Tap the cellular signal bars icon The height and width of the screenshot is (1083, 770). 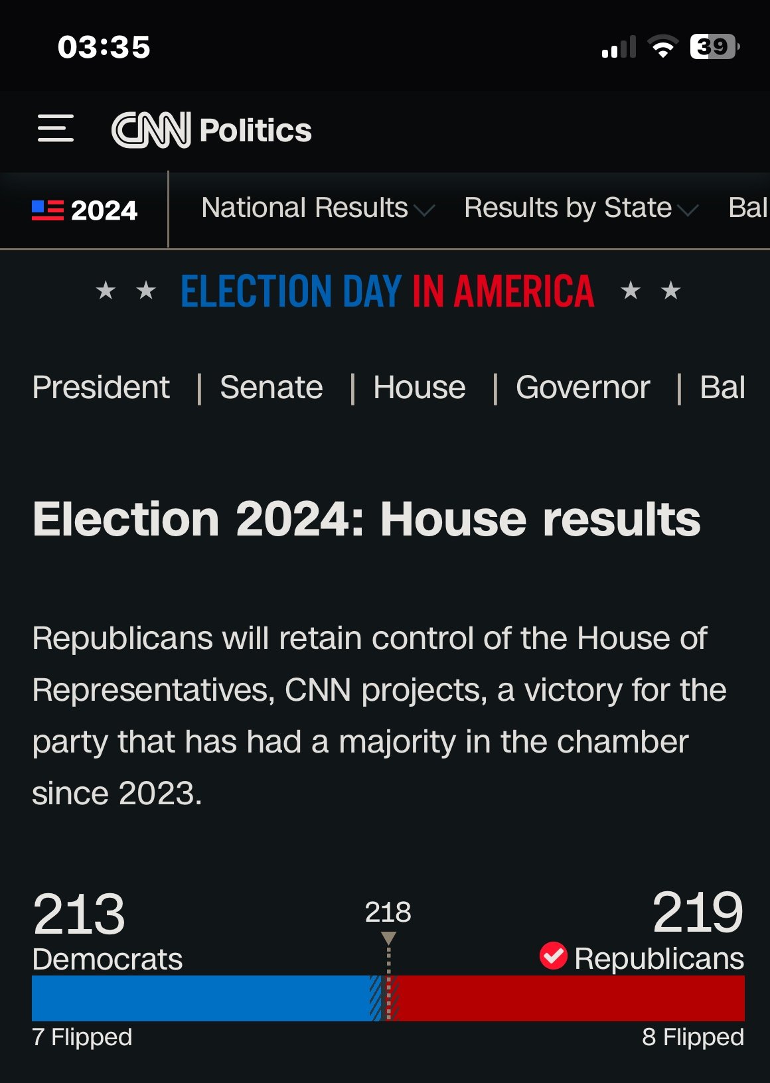[x=619, y=47]
